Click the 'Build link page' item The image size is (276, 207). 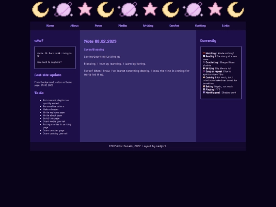pos(51,119)
